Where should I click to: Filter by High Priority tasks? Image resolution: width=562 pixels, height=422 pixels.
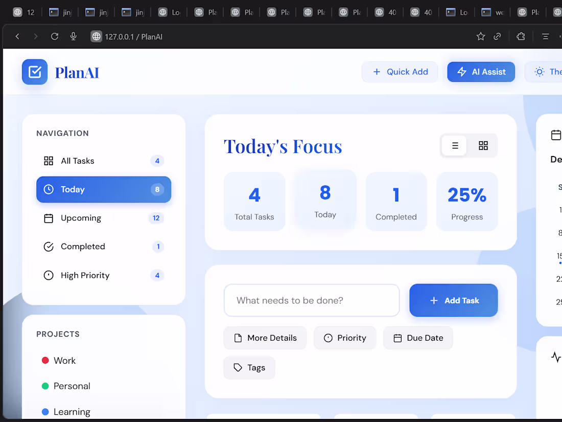coord(104,275)
